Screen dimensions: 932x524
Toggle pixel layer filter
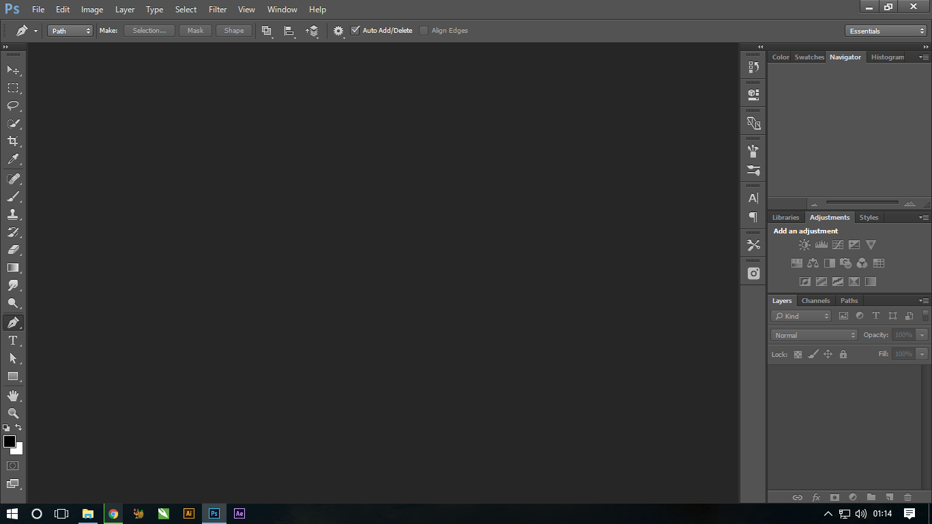843,316
